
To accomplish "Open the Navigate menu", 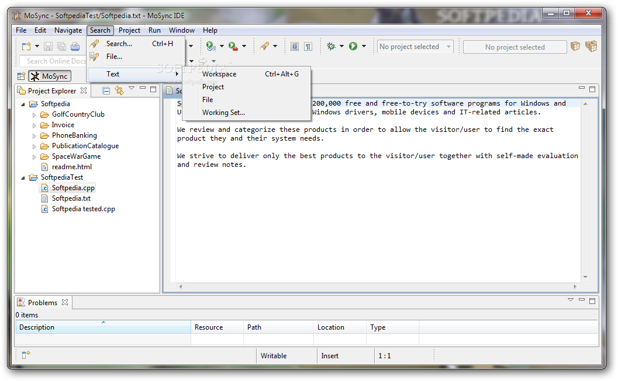I will [68, 30].
